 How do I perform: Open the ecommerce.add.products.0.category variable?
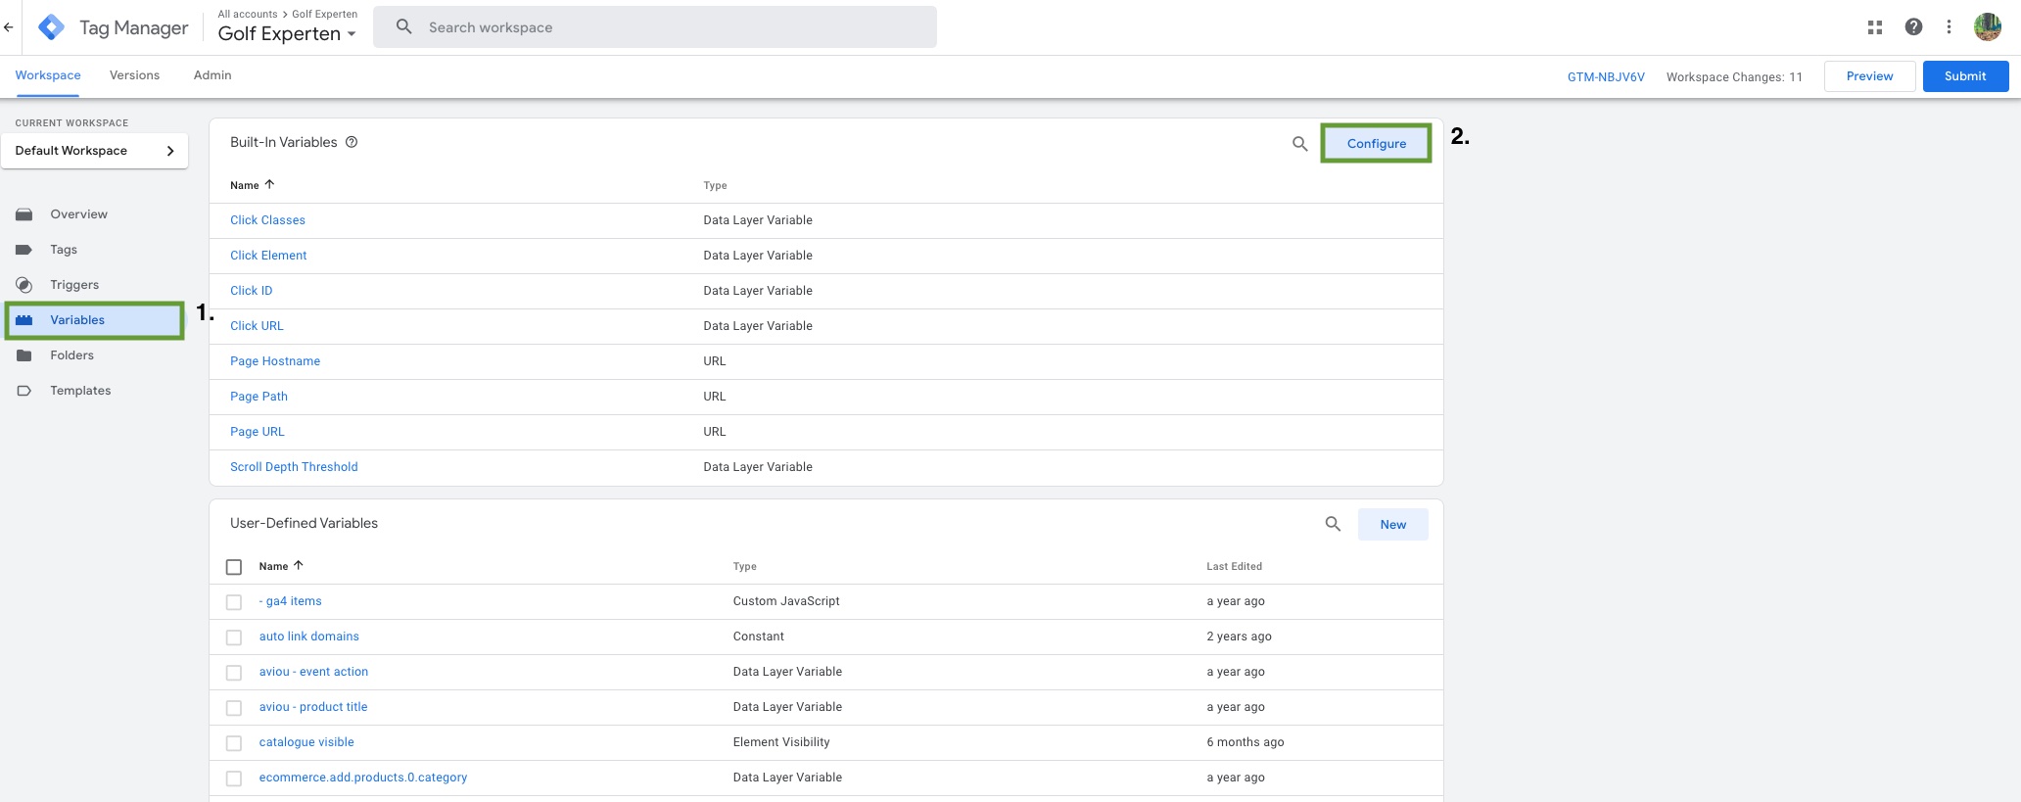363,778
